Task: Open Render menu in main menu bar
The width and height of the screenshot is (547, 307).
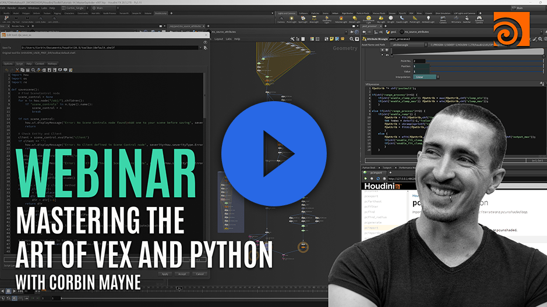Action: point(12,8)
